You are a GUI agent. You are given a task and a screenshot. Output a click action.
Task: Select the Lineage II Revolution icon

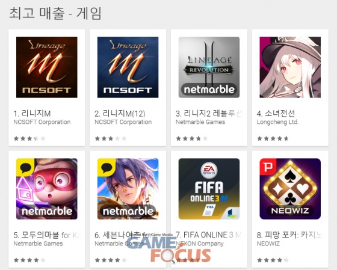[x=209, y=67]
